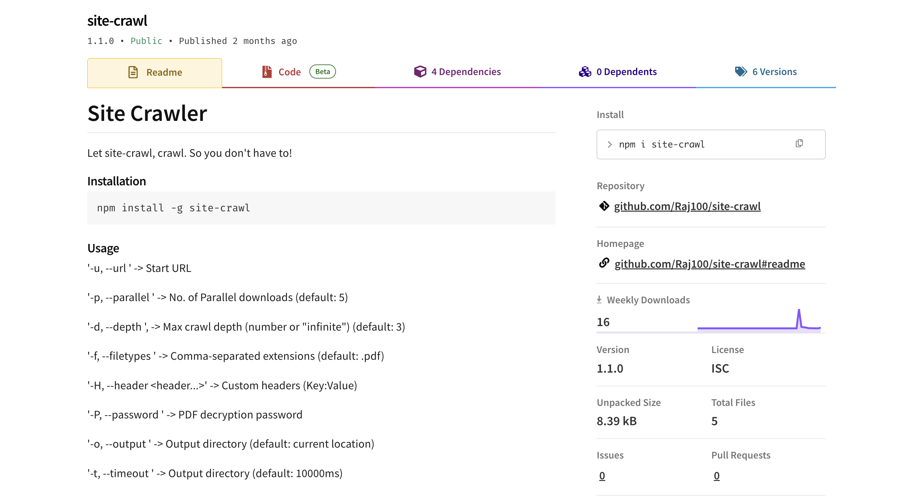The image size is (922, 497).
Task: Click the Code archive icon
Action: pyautogui.click(x=266, y=72)
